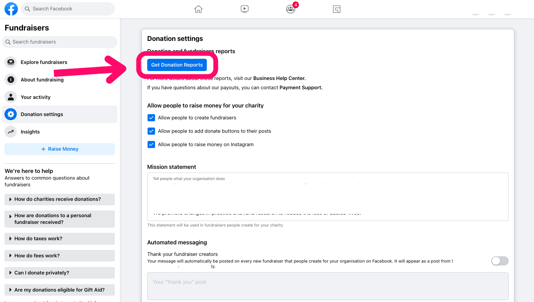The height and width of the screenshot is (302, 534).
Task: Open Gaming from the top navigation bar
Action: [x=336, y=9]
